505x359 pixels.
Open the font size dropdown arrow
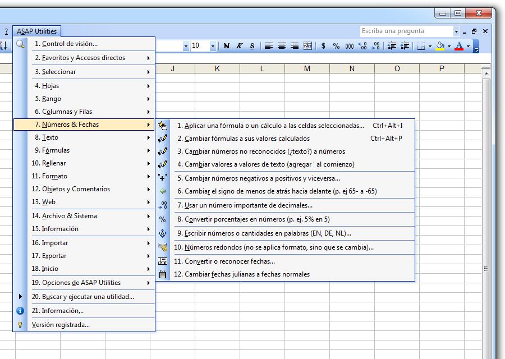point(213,46)
